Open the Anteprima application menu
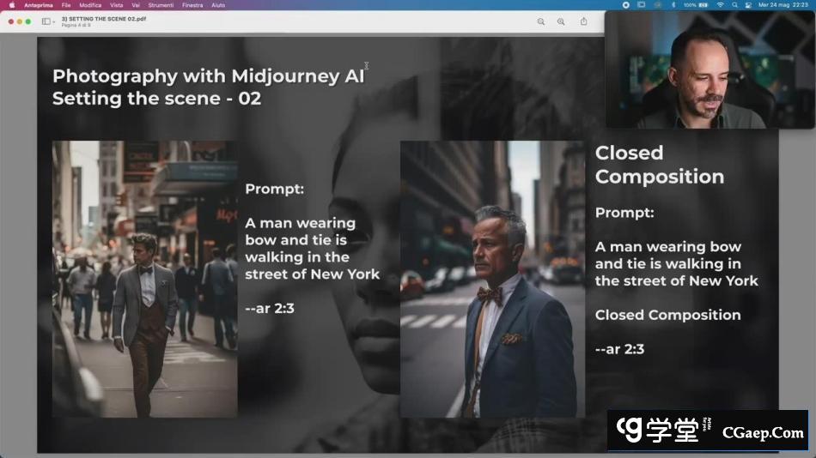Viewport: 816px width, 458px height. click(38, 5)
